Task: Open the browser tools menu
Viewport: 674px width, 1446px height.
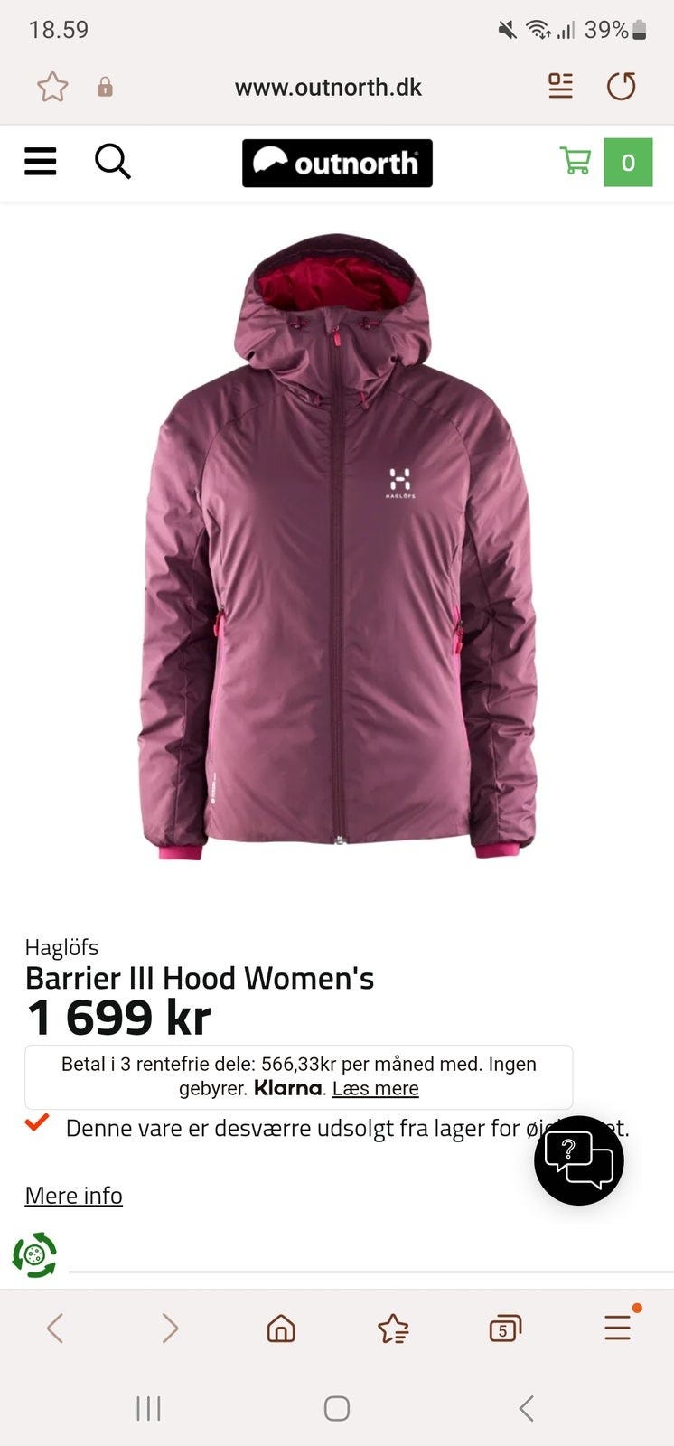Action: [x=619, y=1327]
